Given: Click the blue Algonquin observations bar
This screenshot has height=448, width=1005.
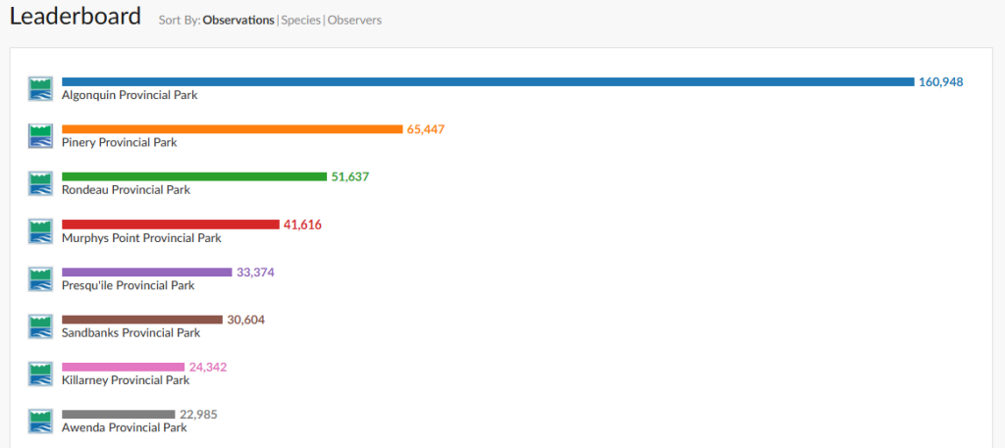Looking at the screenshot, I should coord(488,82).
